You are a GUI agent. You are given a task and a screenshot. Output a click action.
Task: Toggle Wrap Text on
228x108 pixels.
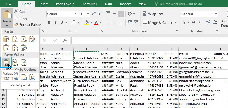(153, 14)
